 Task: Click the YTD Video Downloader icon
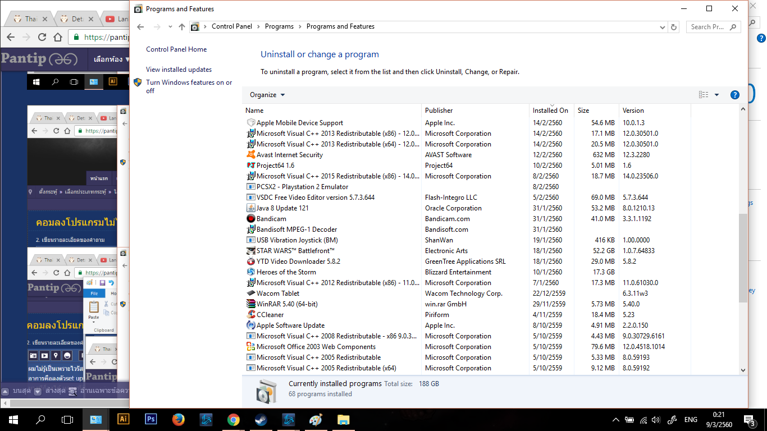(x=251, y=262)
